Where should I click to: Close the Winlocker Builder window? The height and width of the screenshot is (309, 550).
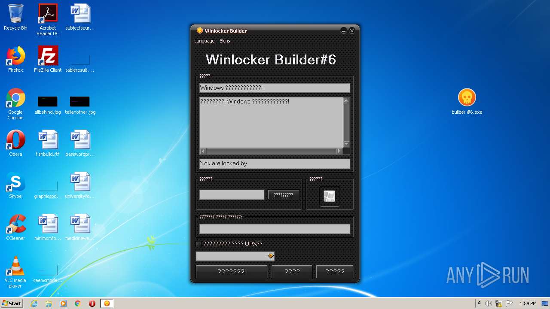pos(352,30)
